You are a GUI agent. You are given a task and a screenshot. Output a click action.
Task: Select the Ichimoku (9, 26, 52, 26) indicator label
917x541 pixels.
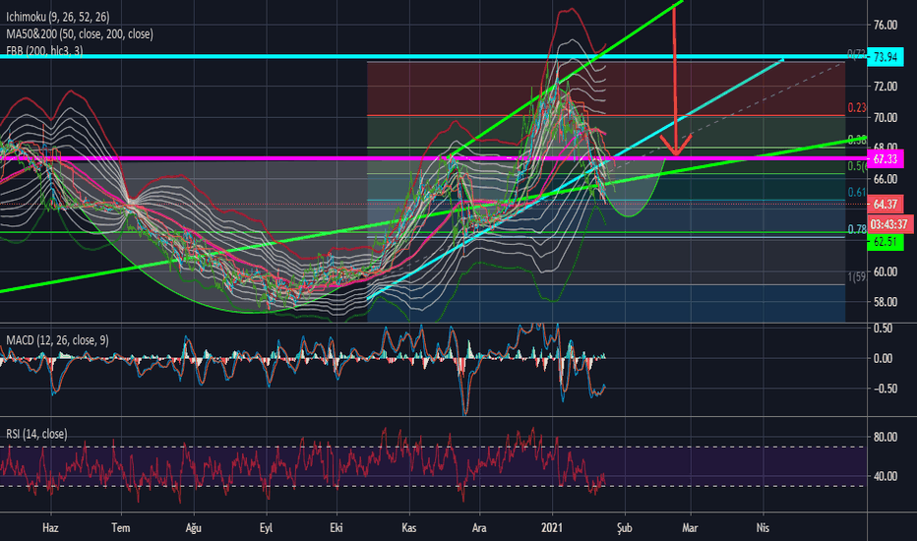tap(58, 17)
